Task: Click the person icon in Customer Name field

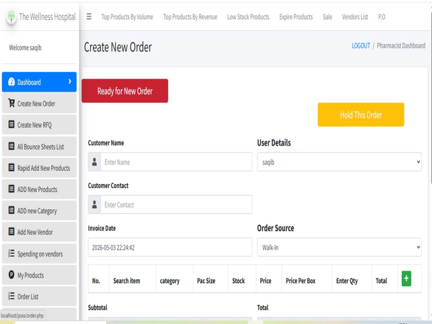Action: 95,162
